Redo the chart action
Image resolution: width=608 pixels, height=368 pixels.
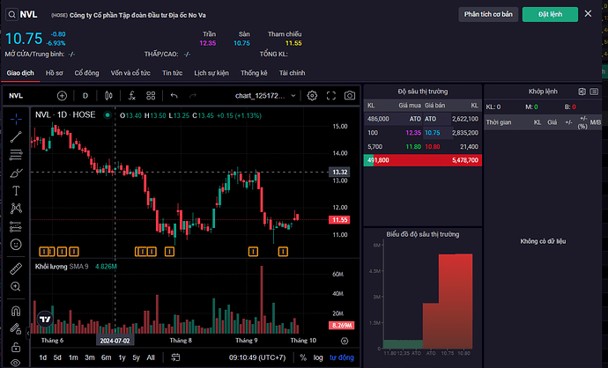point(193,96)
